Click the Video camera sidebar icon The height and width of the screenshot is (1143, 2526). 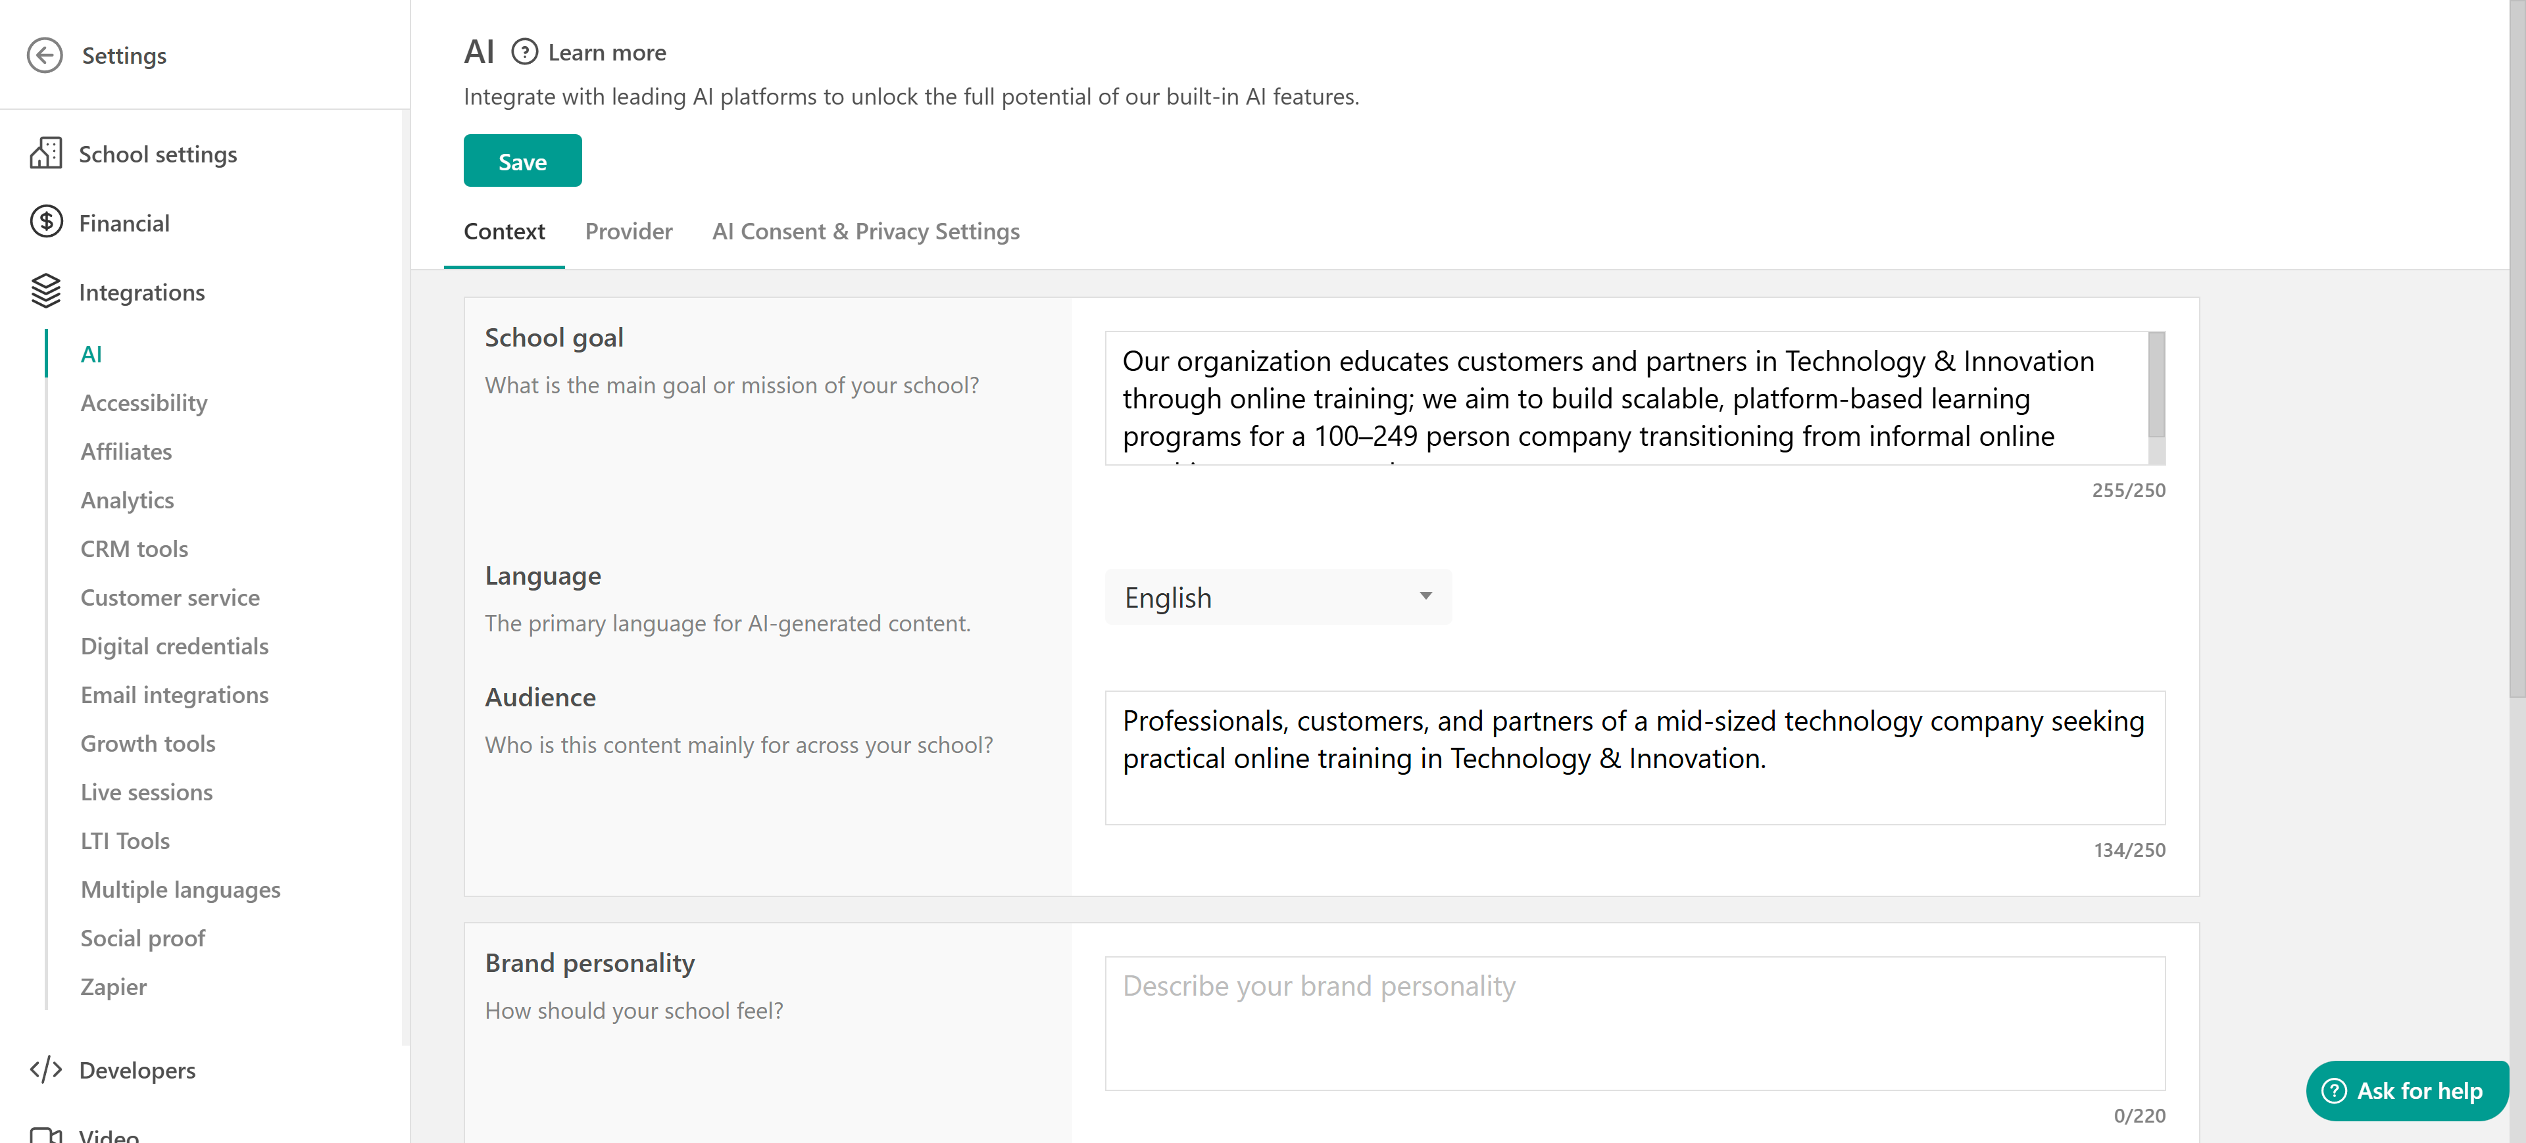pos(45,1134)
